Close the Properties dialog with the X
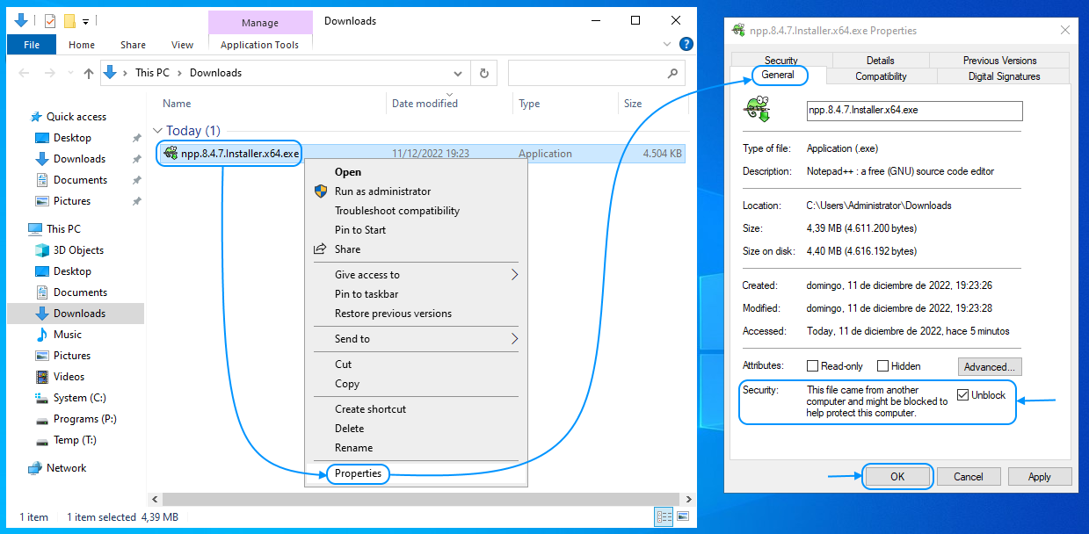This screenshot has width=1089, height=534. tap(1065, 30)
